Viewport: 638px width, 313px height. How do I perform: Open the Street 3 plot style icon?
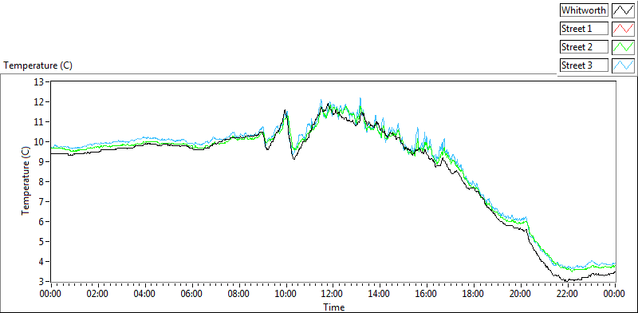click(x=623, y=65)
